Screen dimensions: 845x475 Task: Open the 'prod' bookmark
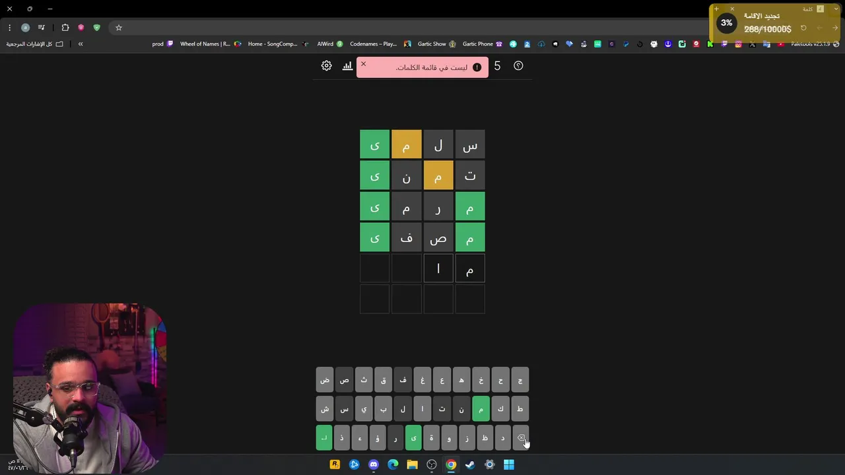pyautogui.click(x=162, y=44)
